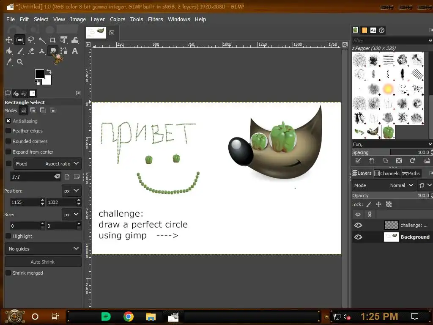Hide the Background layer via eye icon

[x=358, y=237]
